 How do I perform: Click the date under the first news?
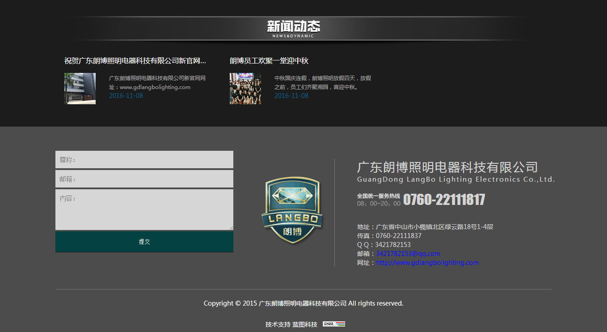tap(126, 96)
